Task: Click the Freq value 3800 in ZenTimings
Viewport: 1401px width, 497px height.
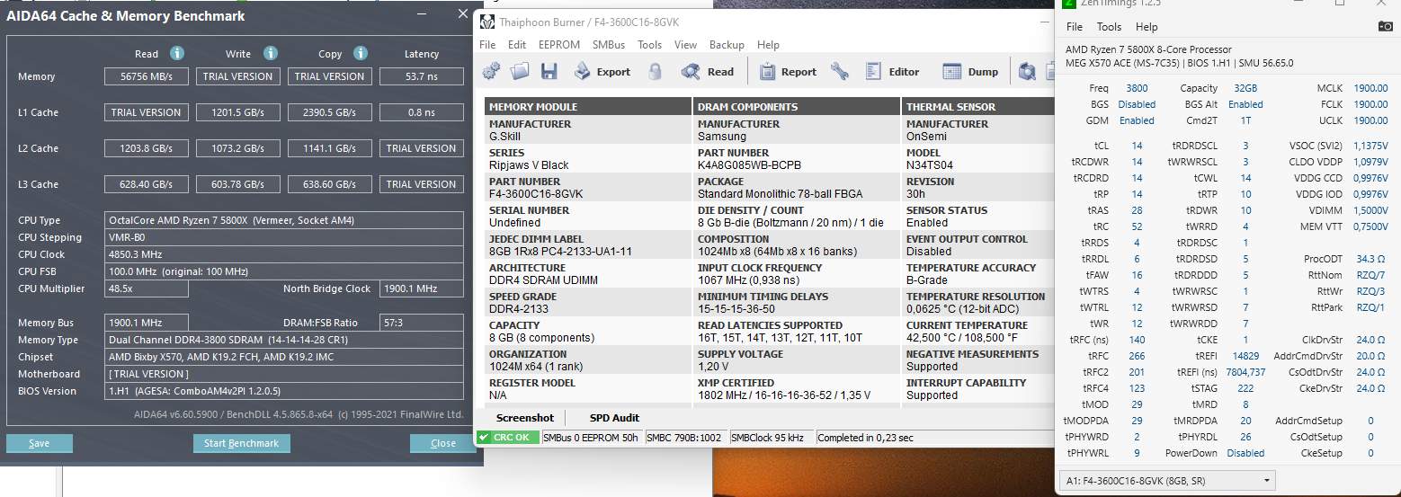Action: click(x=1137, y=88)
